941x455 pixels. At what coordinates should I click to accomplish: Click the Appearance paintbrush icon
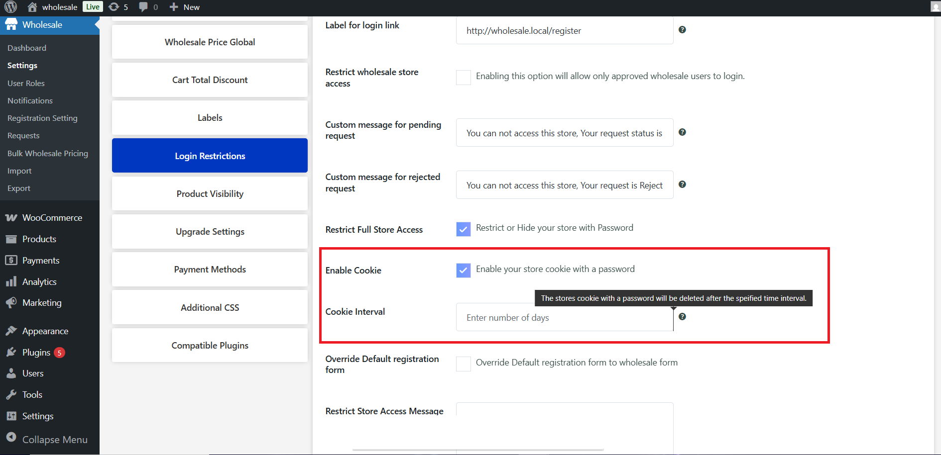pyautogui.click(x=11, y=331)
